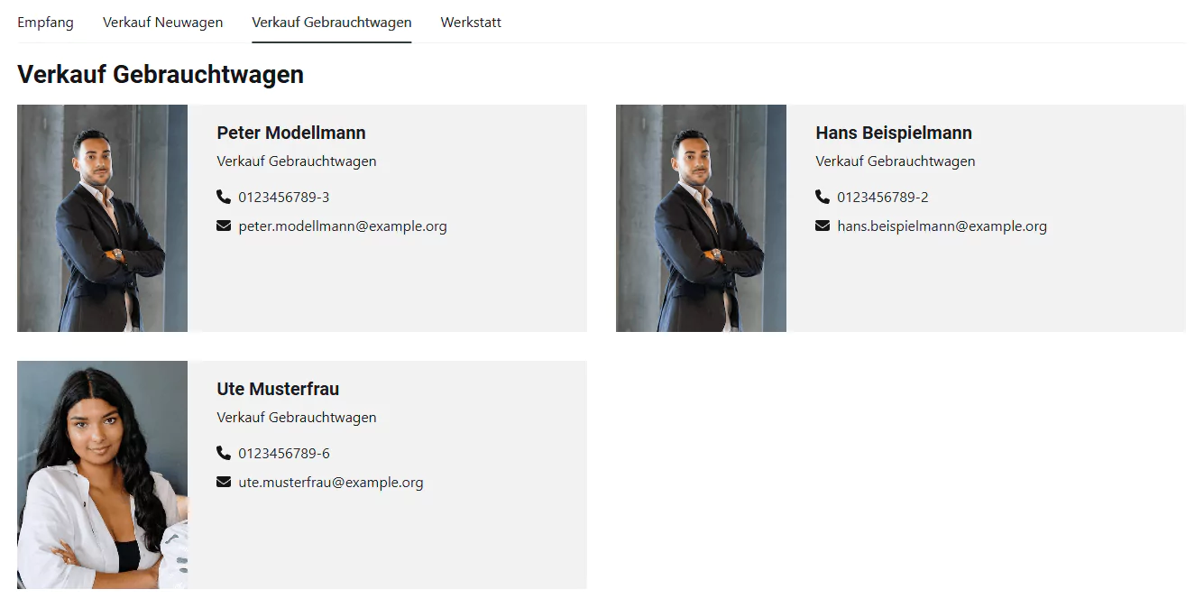Image resolution: width=1204 pixels, height=608 pixels.
Task: Open the Verkauf Neuwagen tab
Action: (x=162, y=23)
